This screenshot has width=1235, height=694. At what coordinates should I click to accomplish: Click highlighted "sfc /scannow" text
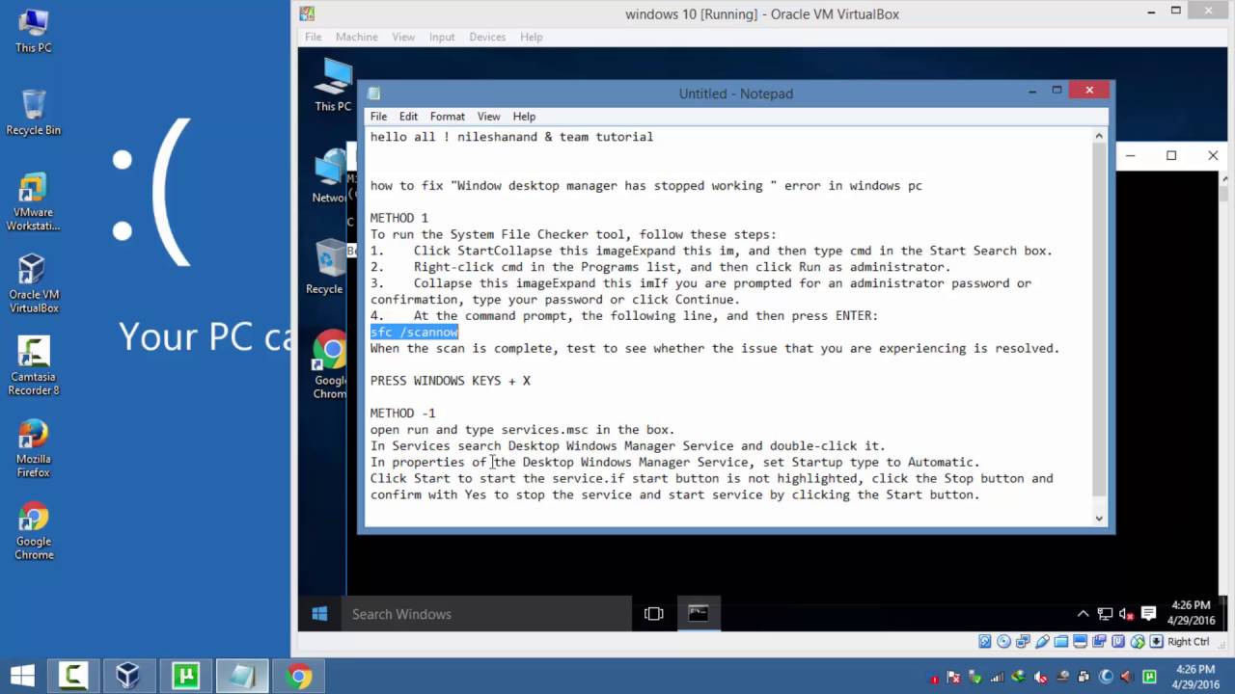click(x=414, y=332)
